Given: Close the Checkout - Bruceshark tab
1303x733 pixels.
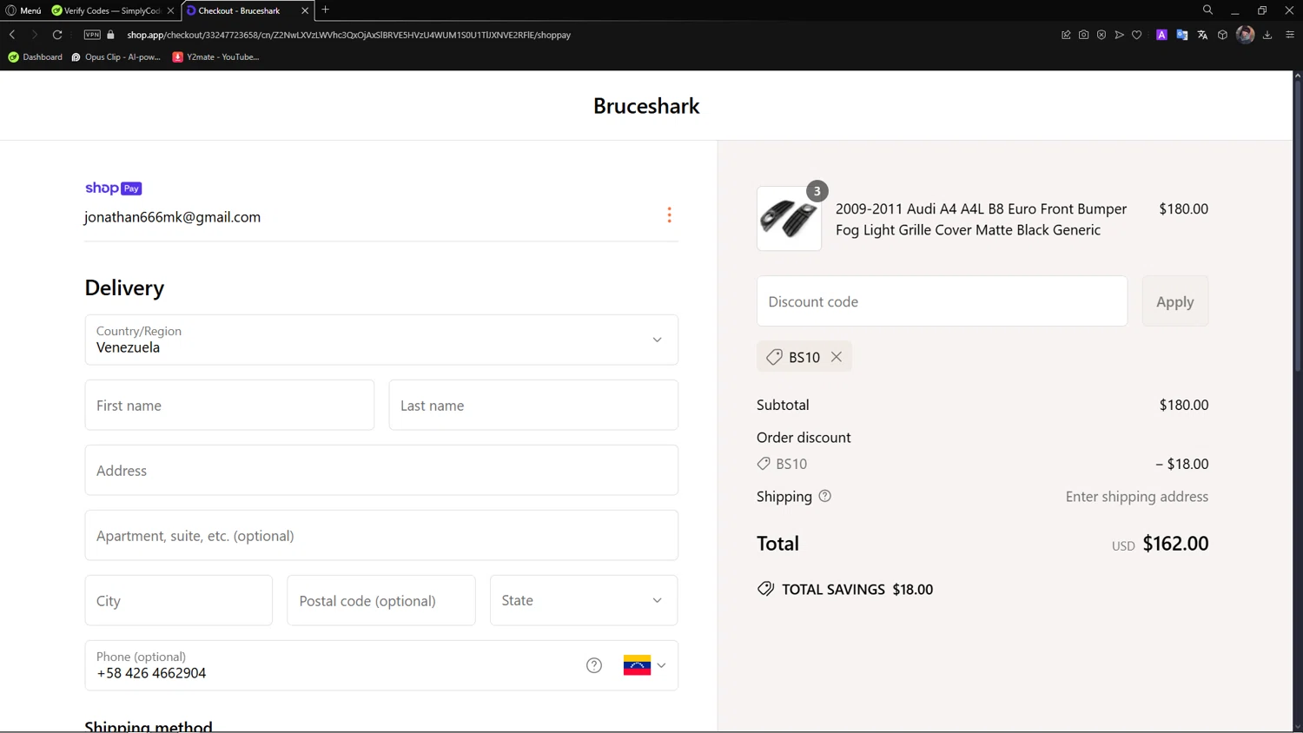Looking at the screenshot, I should pyautogui.click(x=305, y=10).
